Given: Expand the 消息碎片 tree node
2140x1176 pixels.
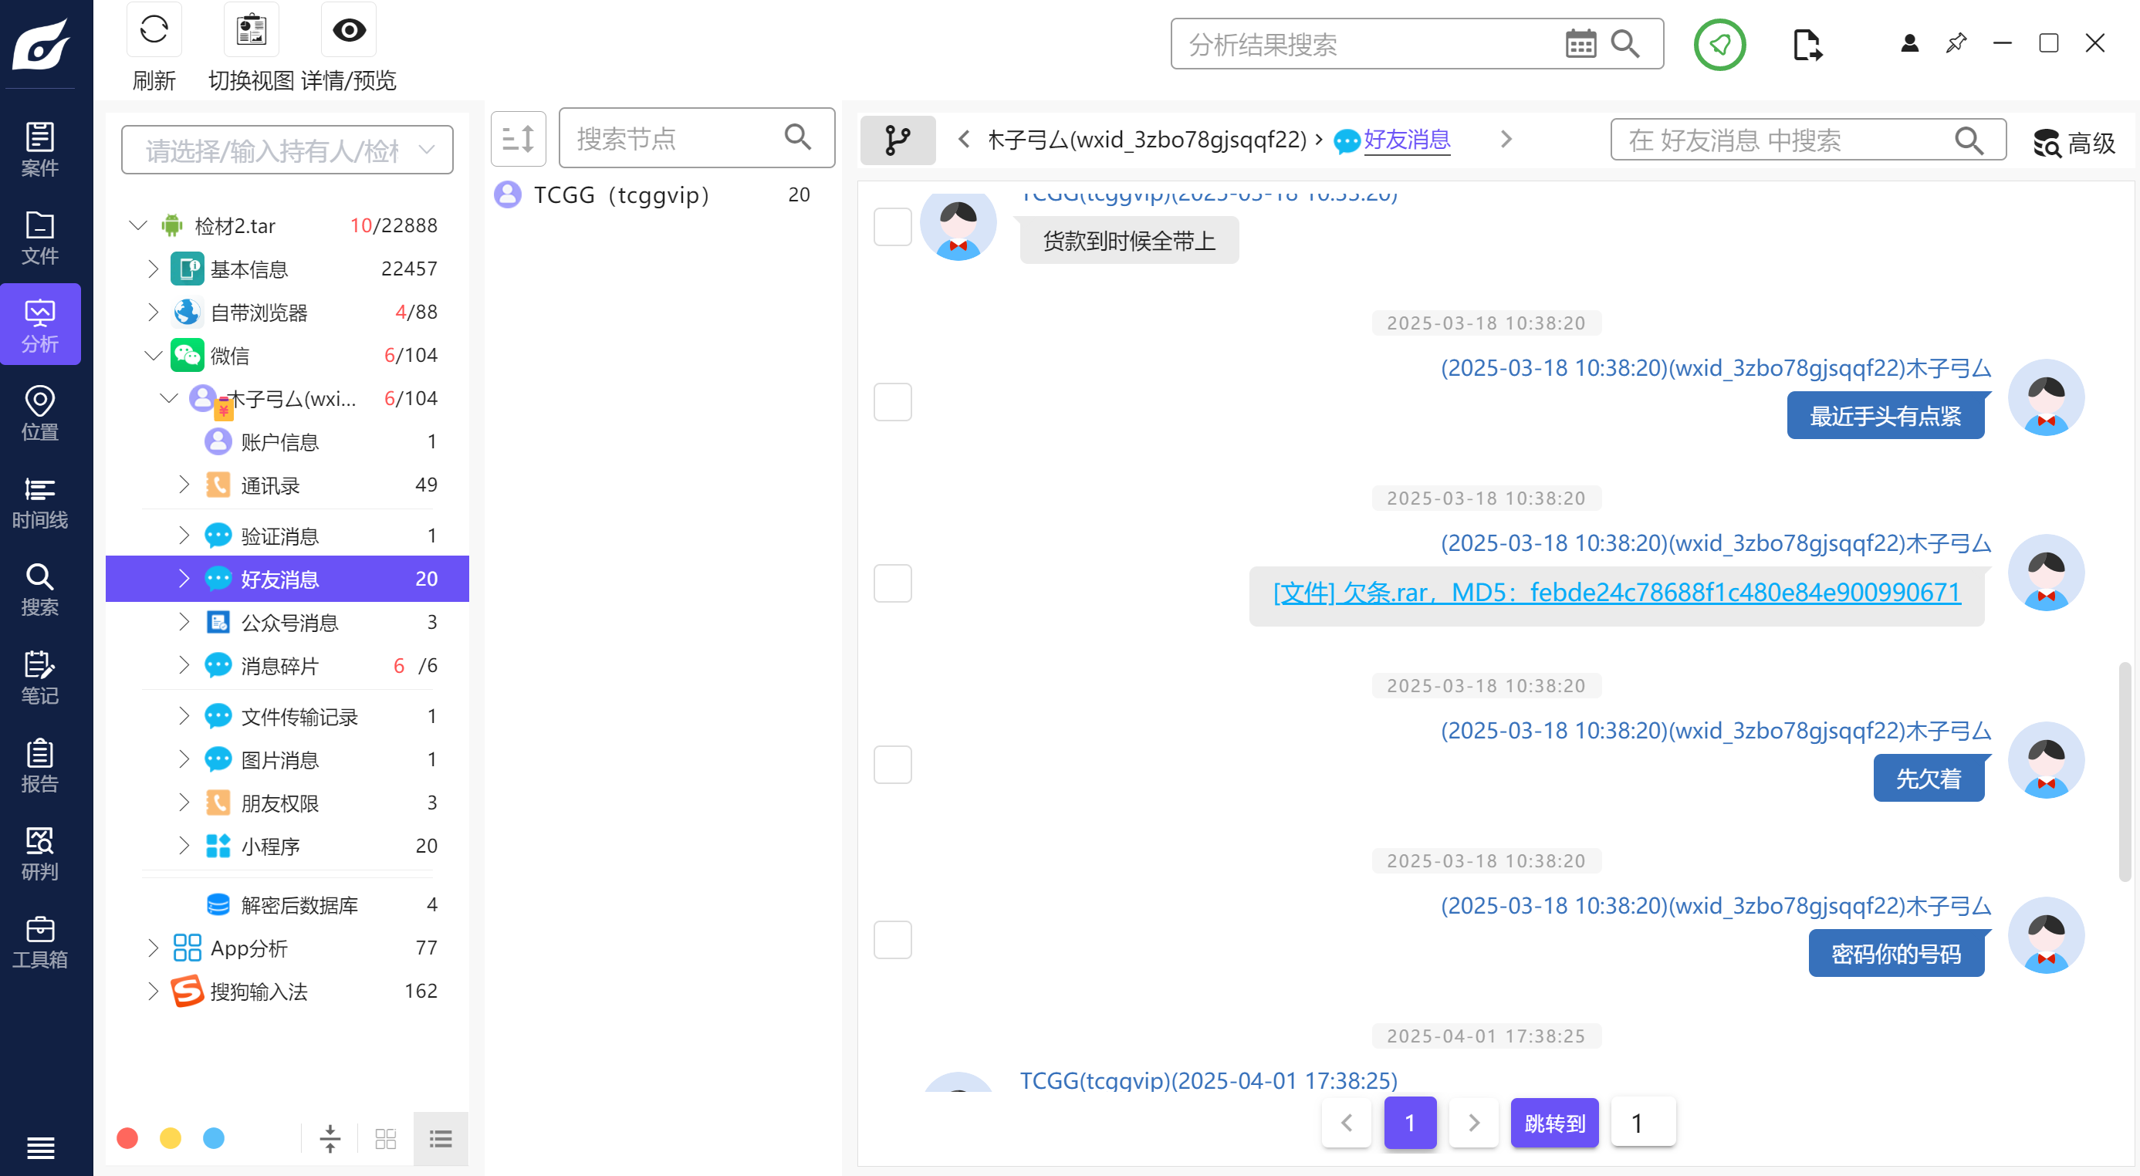Looking at the screenshot, I should [184, 665].
